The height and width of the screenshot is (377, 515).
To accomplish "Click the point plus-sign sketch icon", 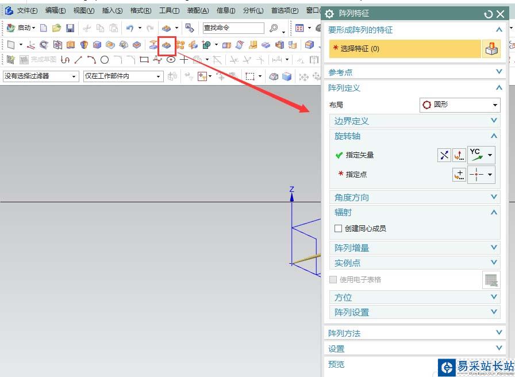I will tap(184, 60).
